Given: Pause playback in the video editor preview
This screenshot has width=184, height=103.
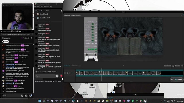Looking at the screenshot, I should tap(123, 66).
